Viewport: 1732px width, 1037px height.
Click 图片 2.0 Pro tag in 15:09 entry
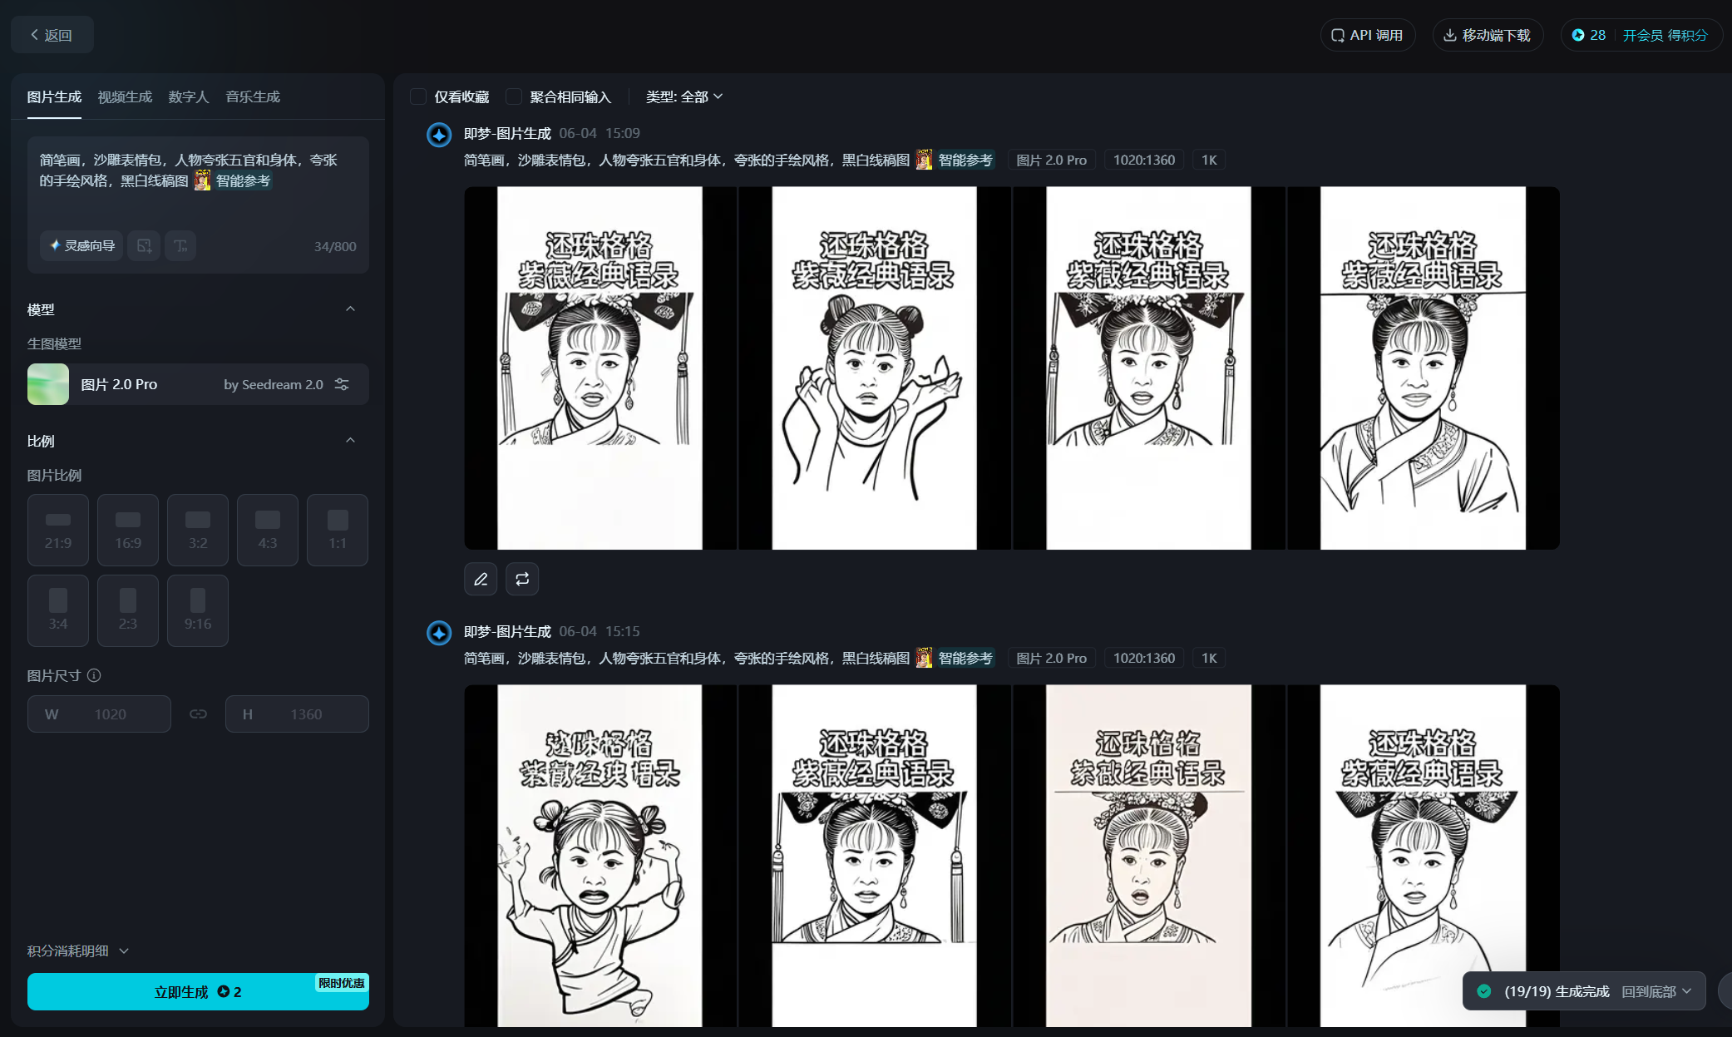click(x=1051, y=160)
